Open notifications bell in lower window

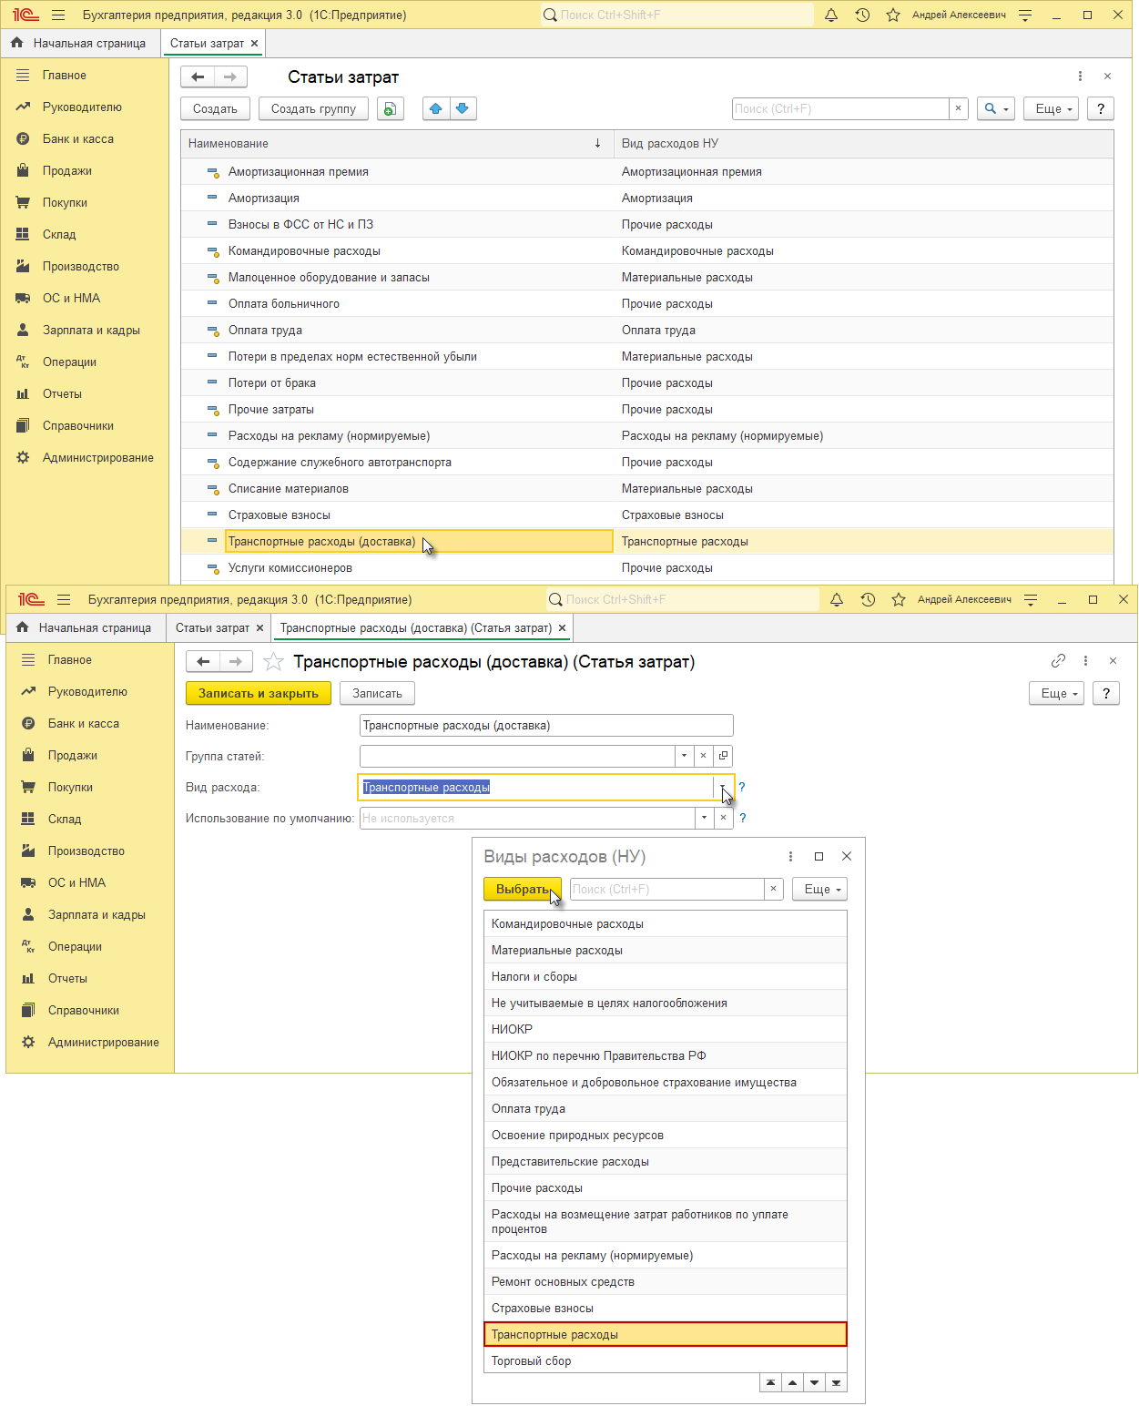click(837, 599)
